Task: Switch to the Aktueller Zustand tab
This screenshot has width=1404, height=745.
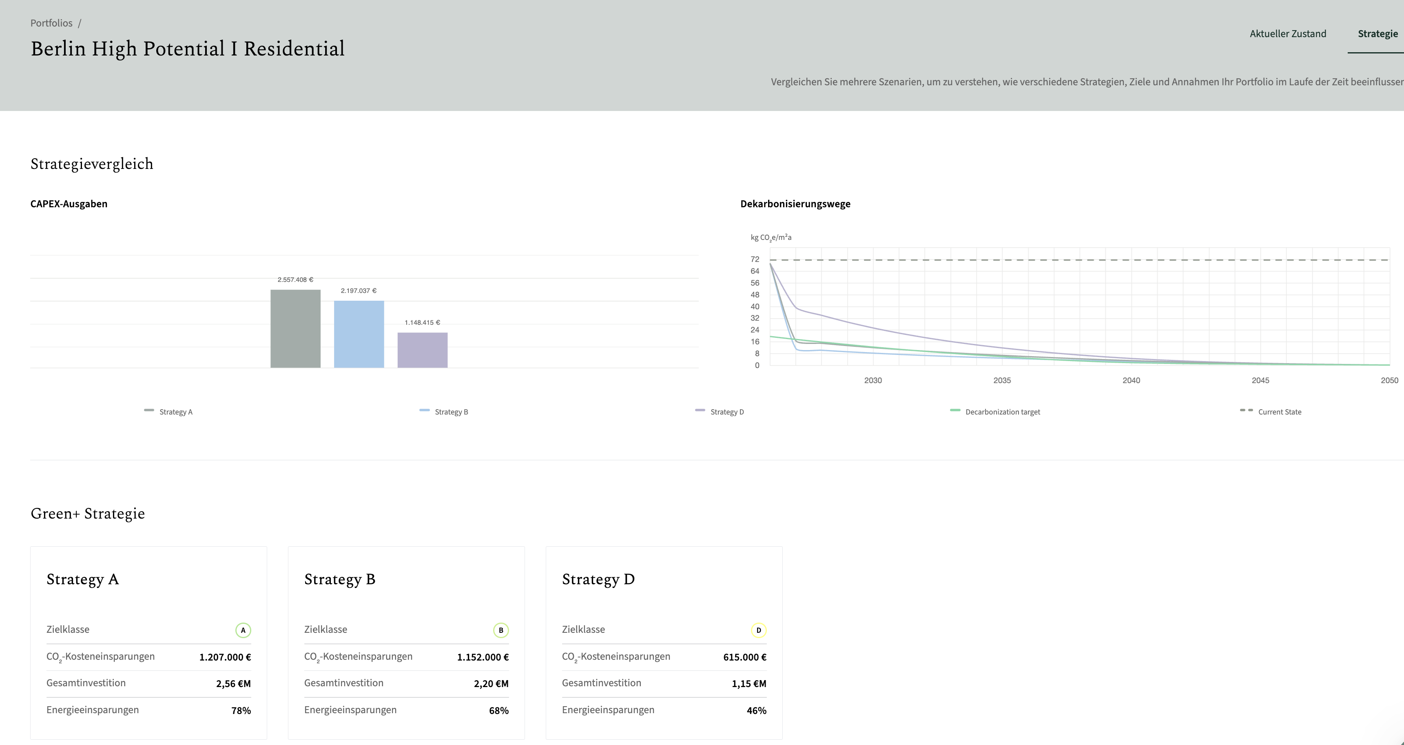Action: (x=1288, y=34)
